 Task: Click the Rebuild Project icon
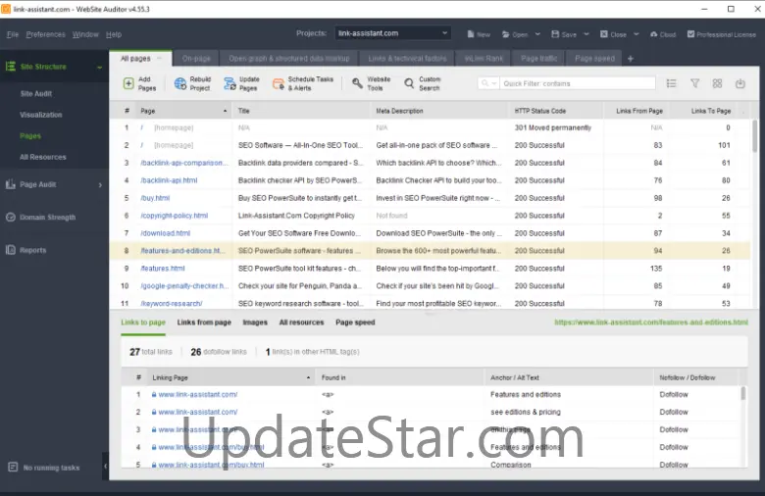[x=180, y=83]
